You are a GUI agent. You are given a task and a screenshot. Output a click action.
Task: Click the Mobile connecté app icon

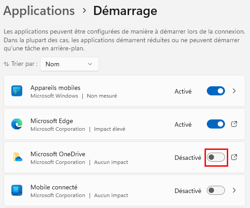click(17, 190)
